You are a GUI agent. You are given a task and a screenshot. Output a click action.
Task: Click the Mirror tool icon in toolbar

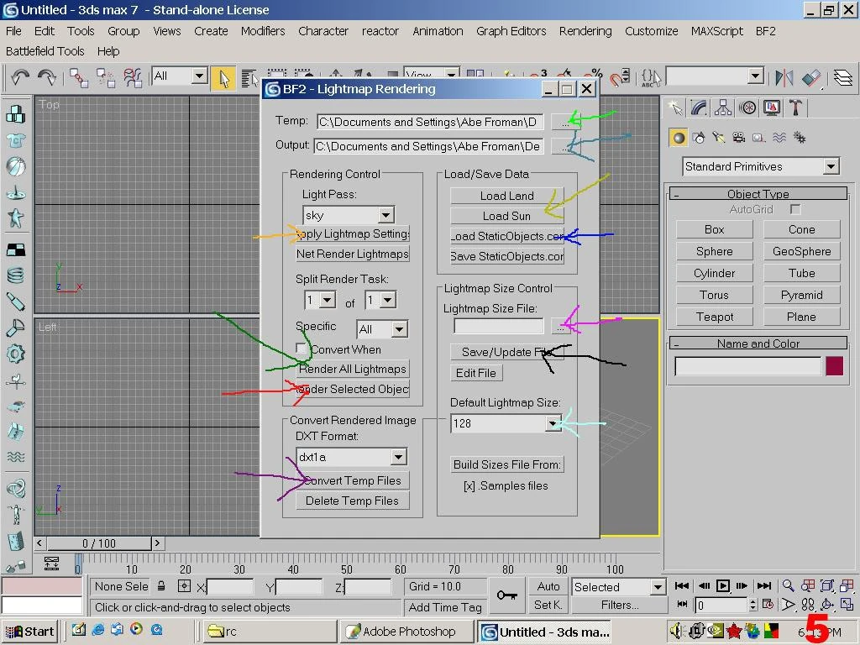tap(784, 77)
